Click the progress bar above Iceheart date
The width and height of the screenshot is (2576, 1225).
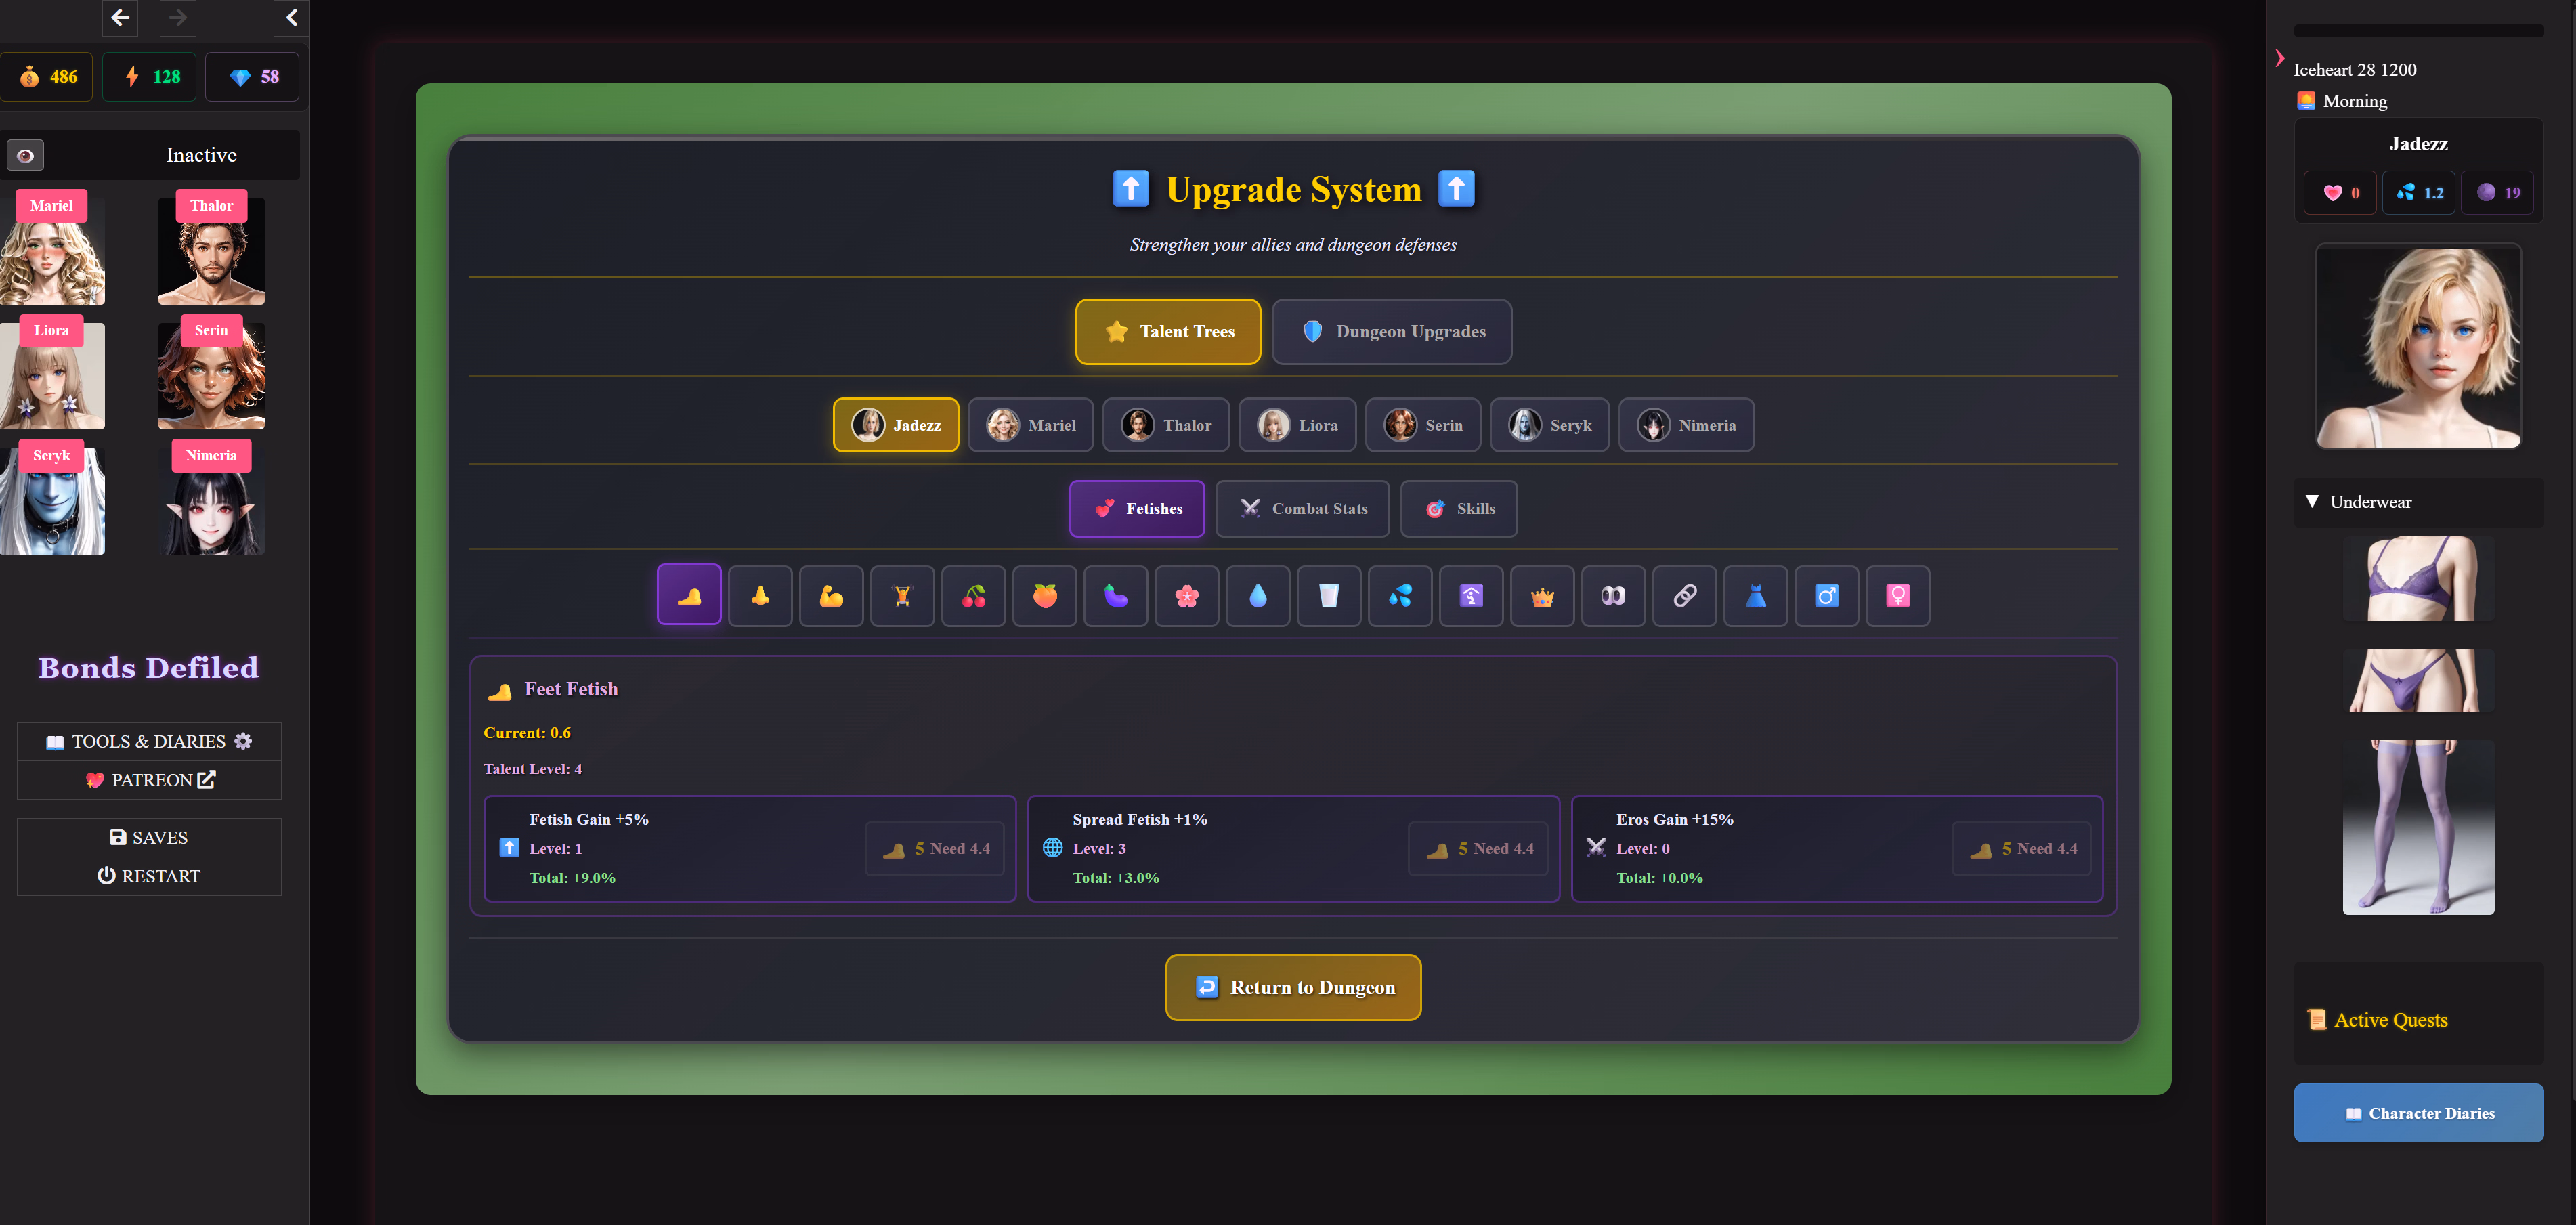click(x=2418, y=31)
